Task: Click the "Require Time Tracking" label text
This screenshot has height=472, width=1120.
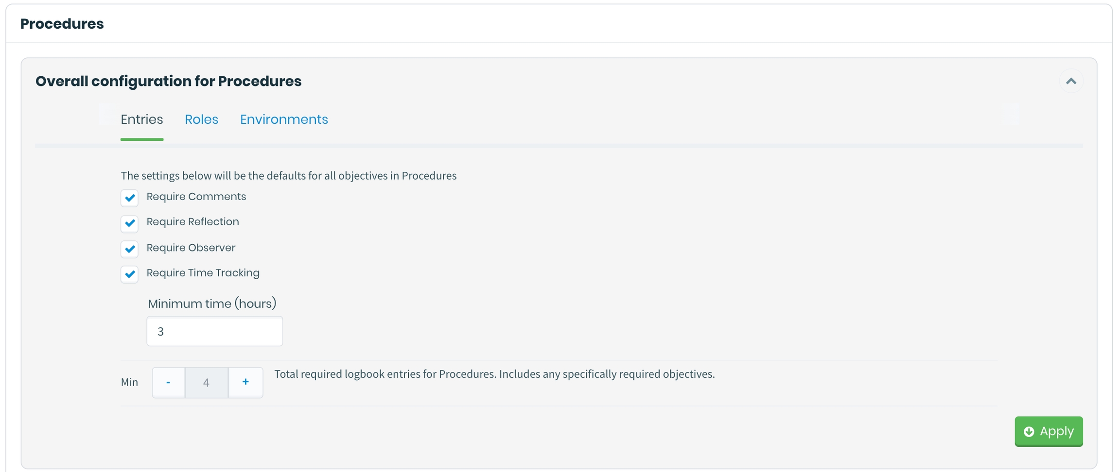Action: [203, 273]
